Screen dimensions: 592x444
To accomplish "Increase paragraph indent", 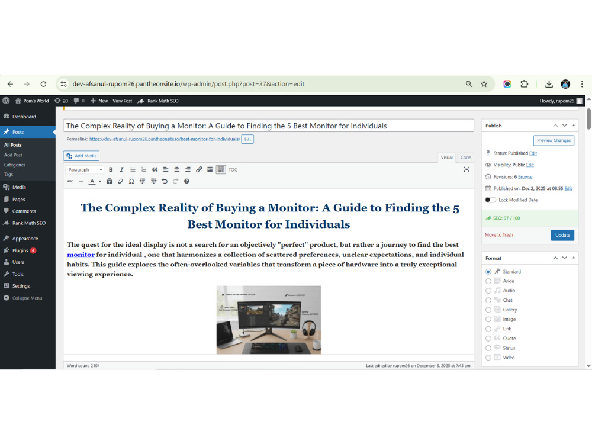I will [154, 181].
